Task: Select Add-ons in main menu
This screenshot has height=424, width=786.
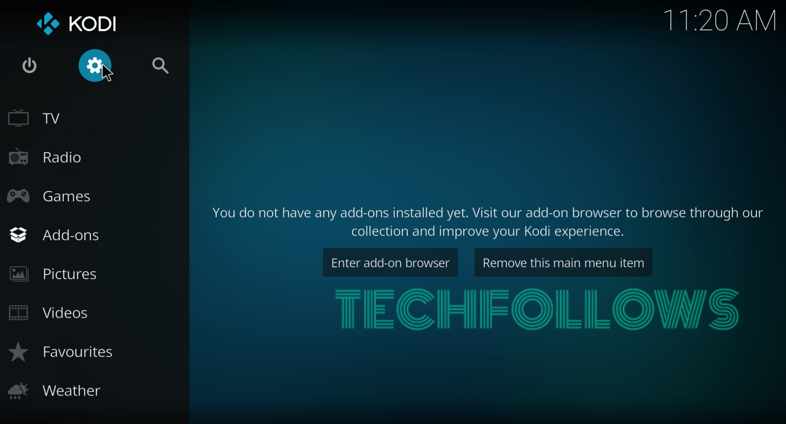Action: tap(71, 235)
